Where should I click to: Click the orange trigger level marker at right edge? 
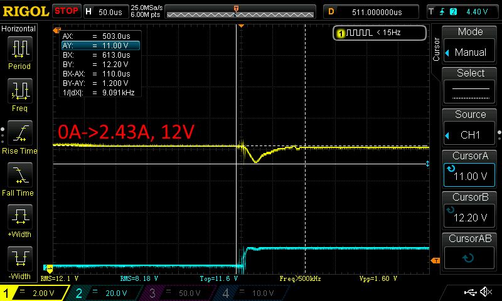point(435,261)
